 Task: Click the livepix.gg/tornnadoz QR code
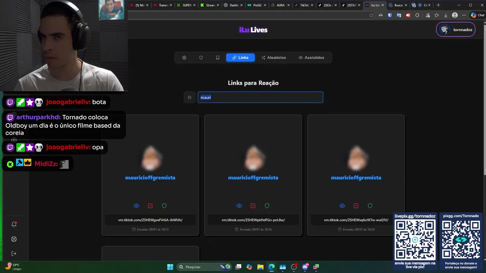pos(415,240)
